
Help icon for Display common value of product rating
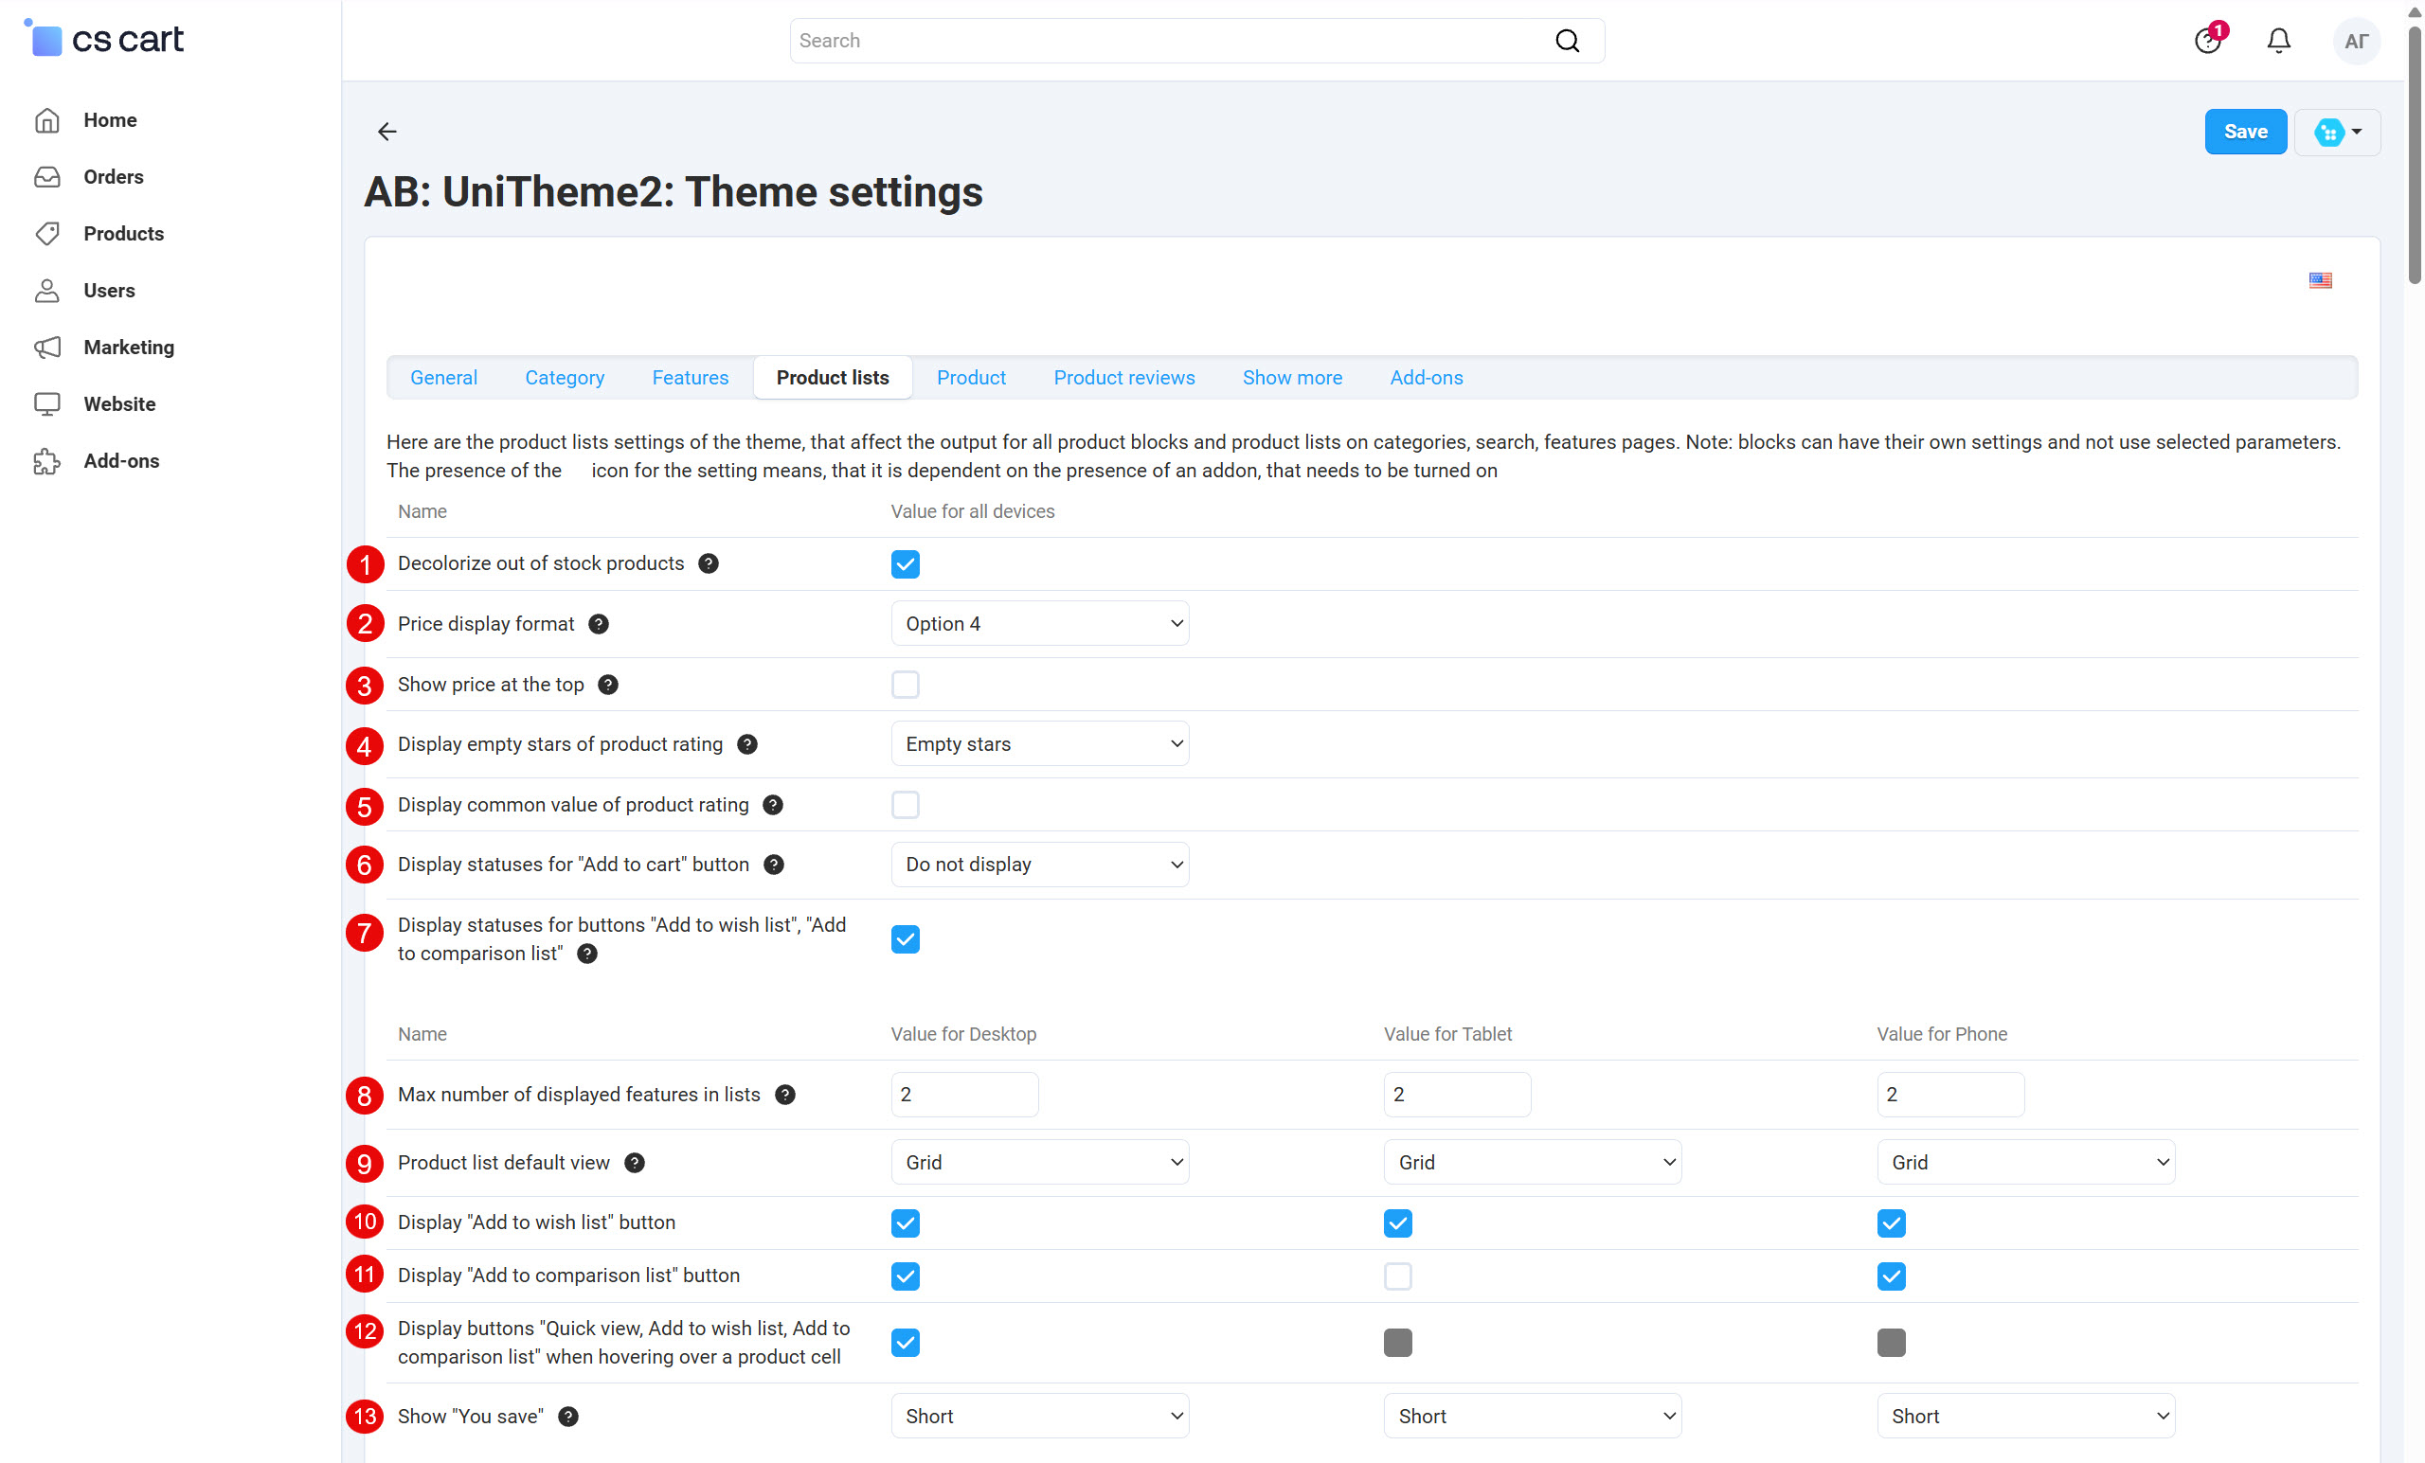773,805
